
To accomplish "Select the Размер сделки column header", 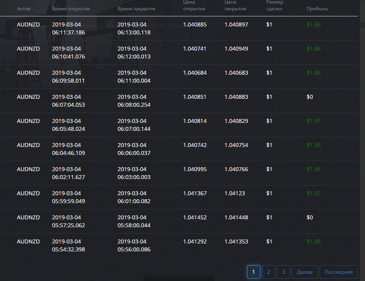I will tap(275, 6).
